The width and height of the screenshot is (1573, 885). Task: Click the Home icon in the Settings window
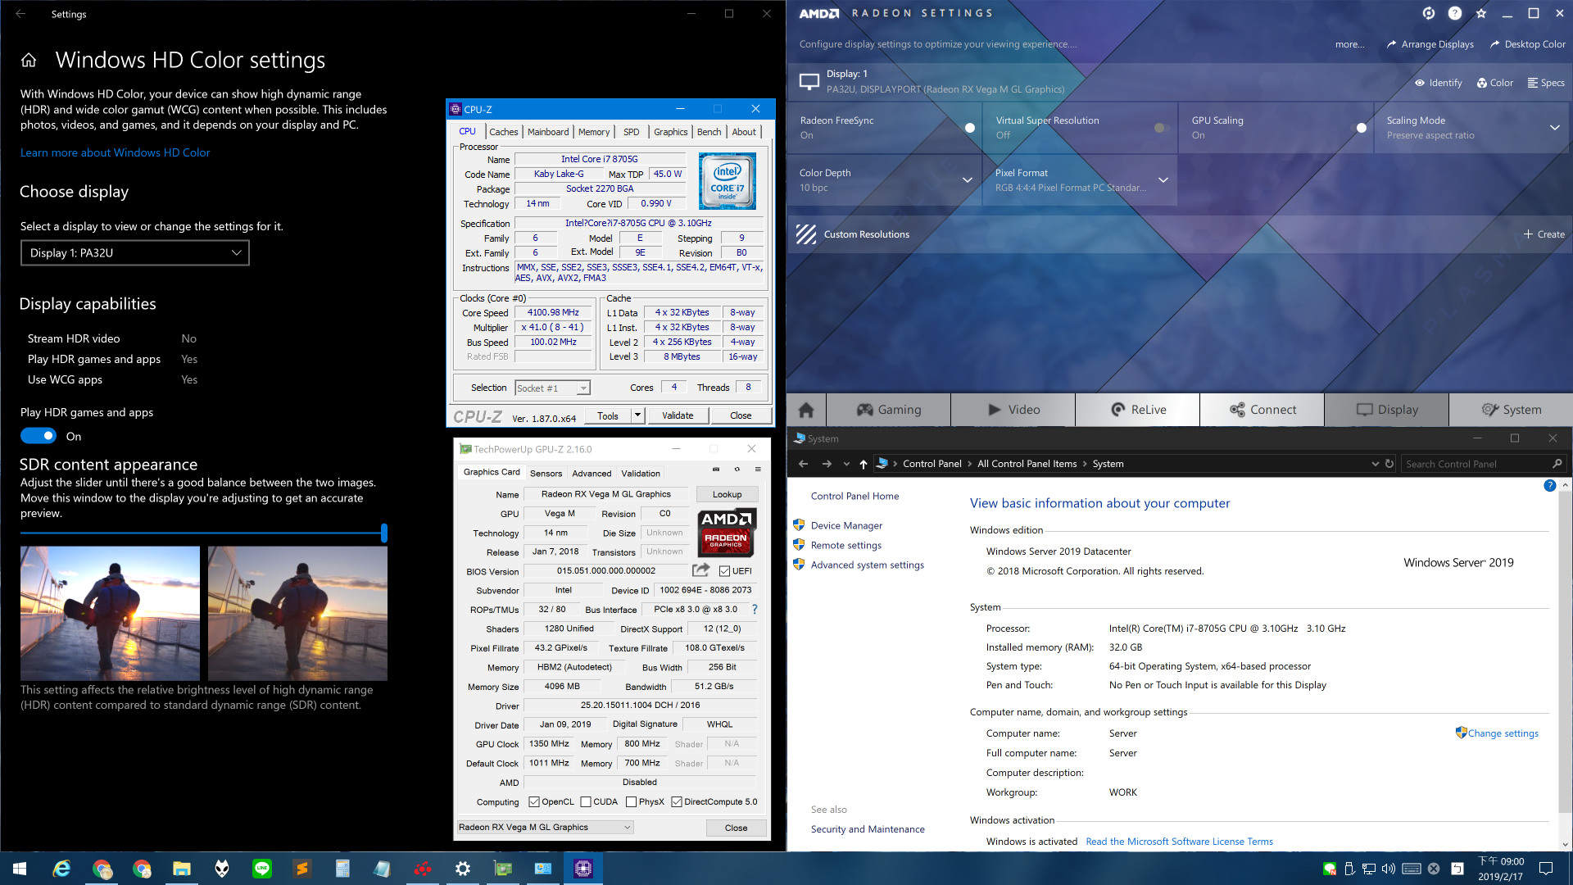pos(28,59)
